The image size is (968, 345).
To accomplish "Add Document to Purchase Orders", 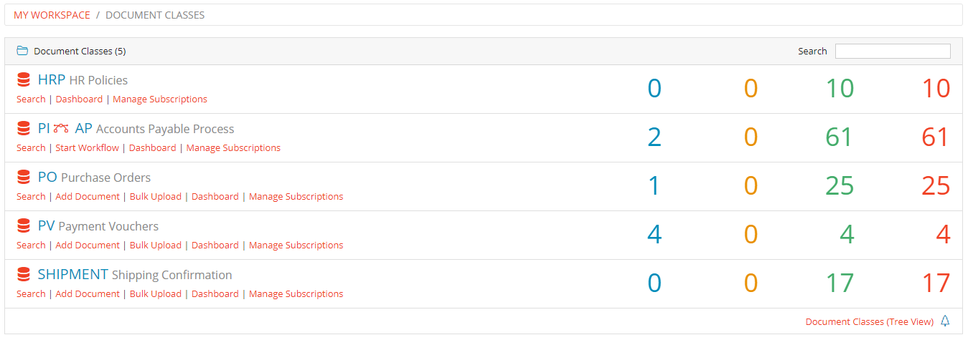I will [88, 197].
